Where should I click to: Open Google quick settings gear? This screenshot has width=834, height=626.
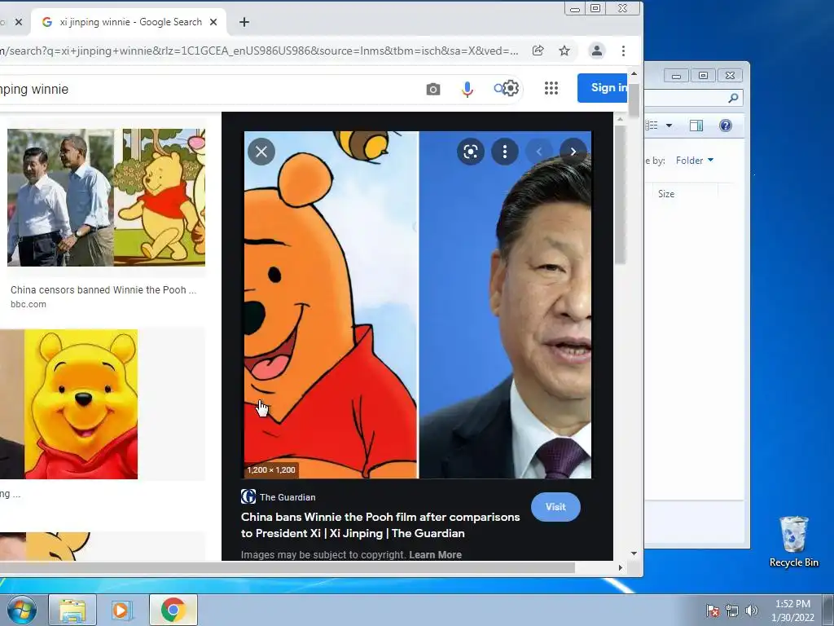[510, 88]
